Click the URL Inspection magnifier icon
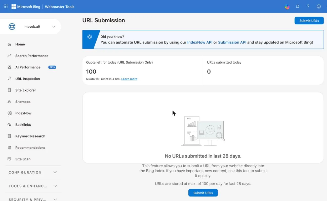Image resolution: width=327 pixels, height=201 pixels. point(10,79)
